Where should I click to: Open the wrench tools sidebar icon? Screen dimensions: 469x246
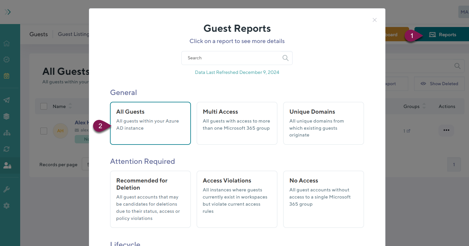7,189
